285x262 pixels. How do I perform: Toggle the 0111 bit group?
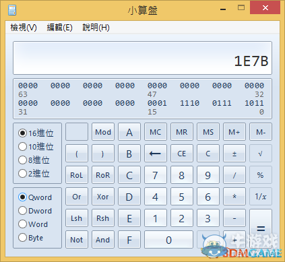coord(222,103)
